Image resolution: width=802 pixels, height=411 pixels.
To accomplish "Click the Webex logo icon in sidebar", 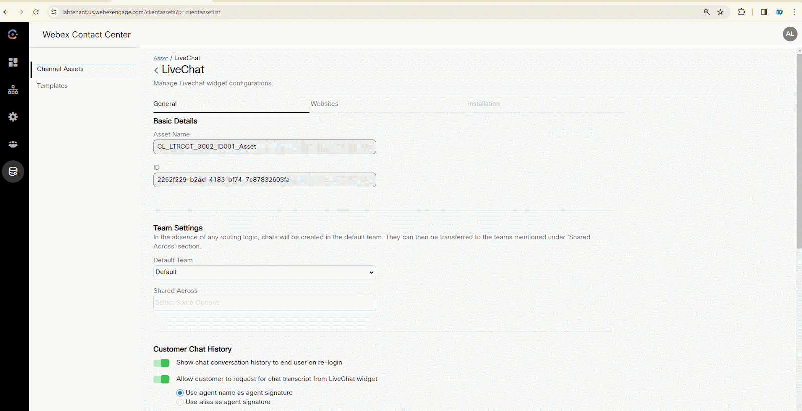I will pos(13,34).
